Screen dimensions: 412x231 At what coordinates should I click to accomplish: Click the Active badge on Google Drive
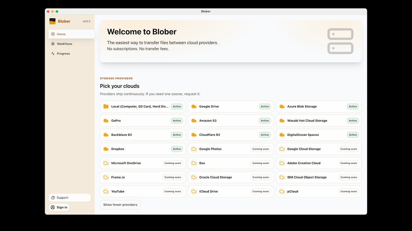coord(265,107)
